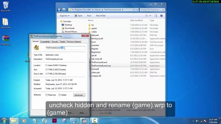Select the Uninstall application
This screenshot has height=124, width=221.
(x=95, y=69)
